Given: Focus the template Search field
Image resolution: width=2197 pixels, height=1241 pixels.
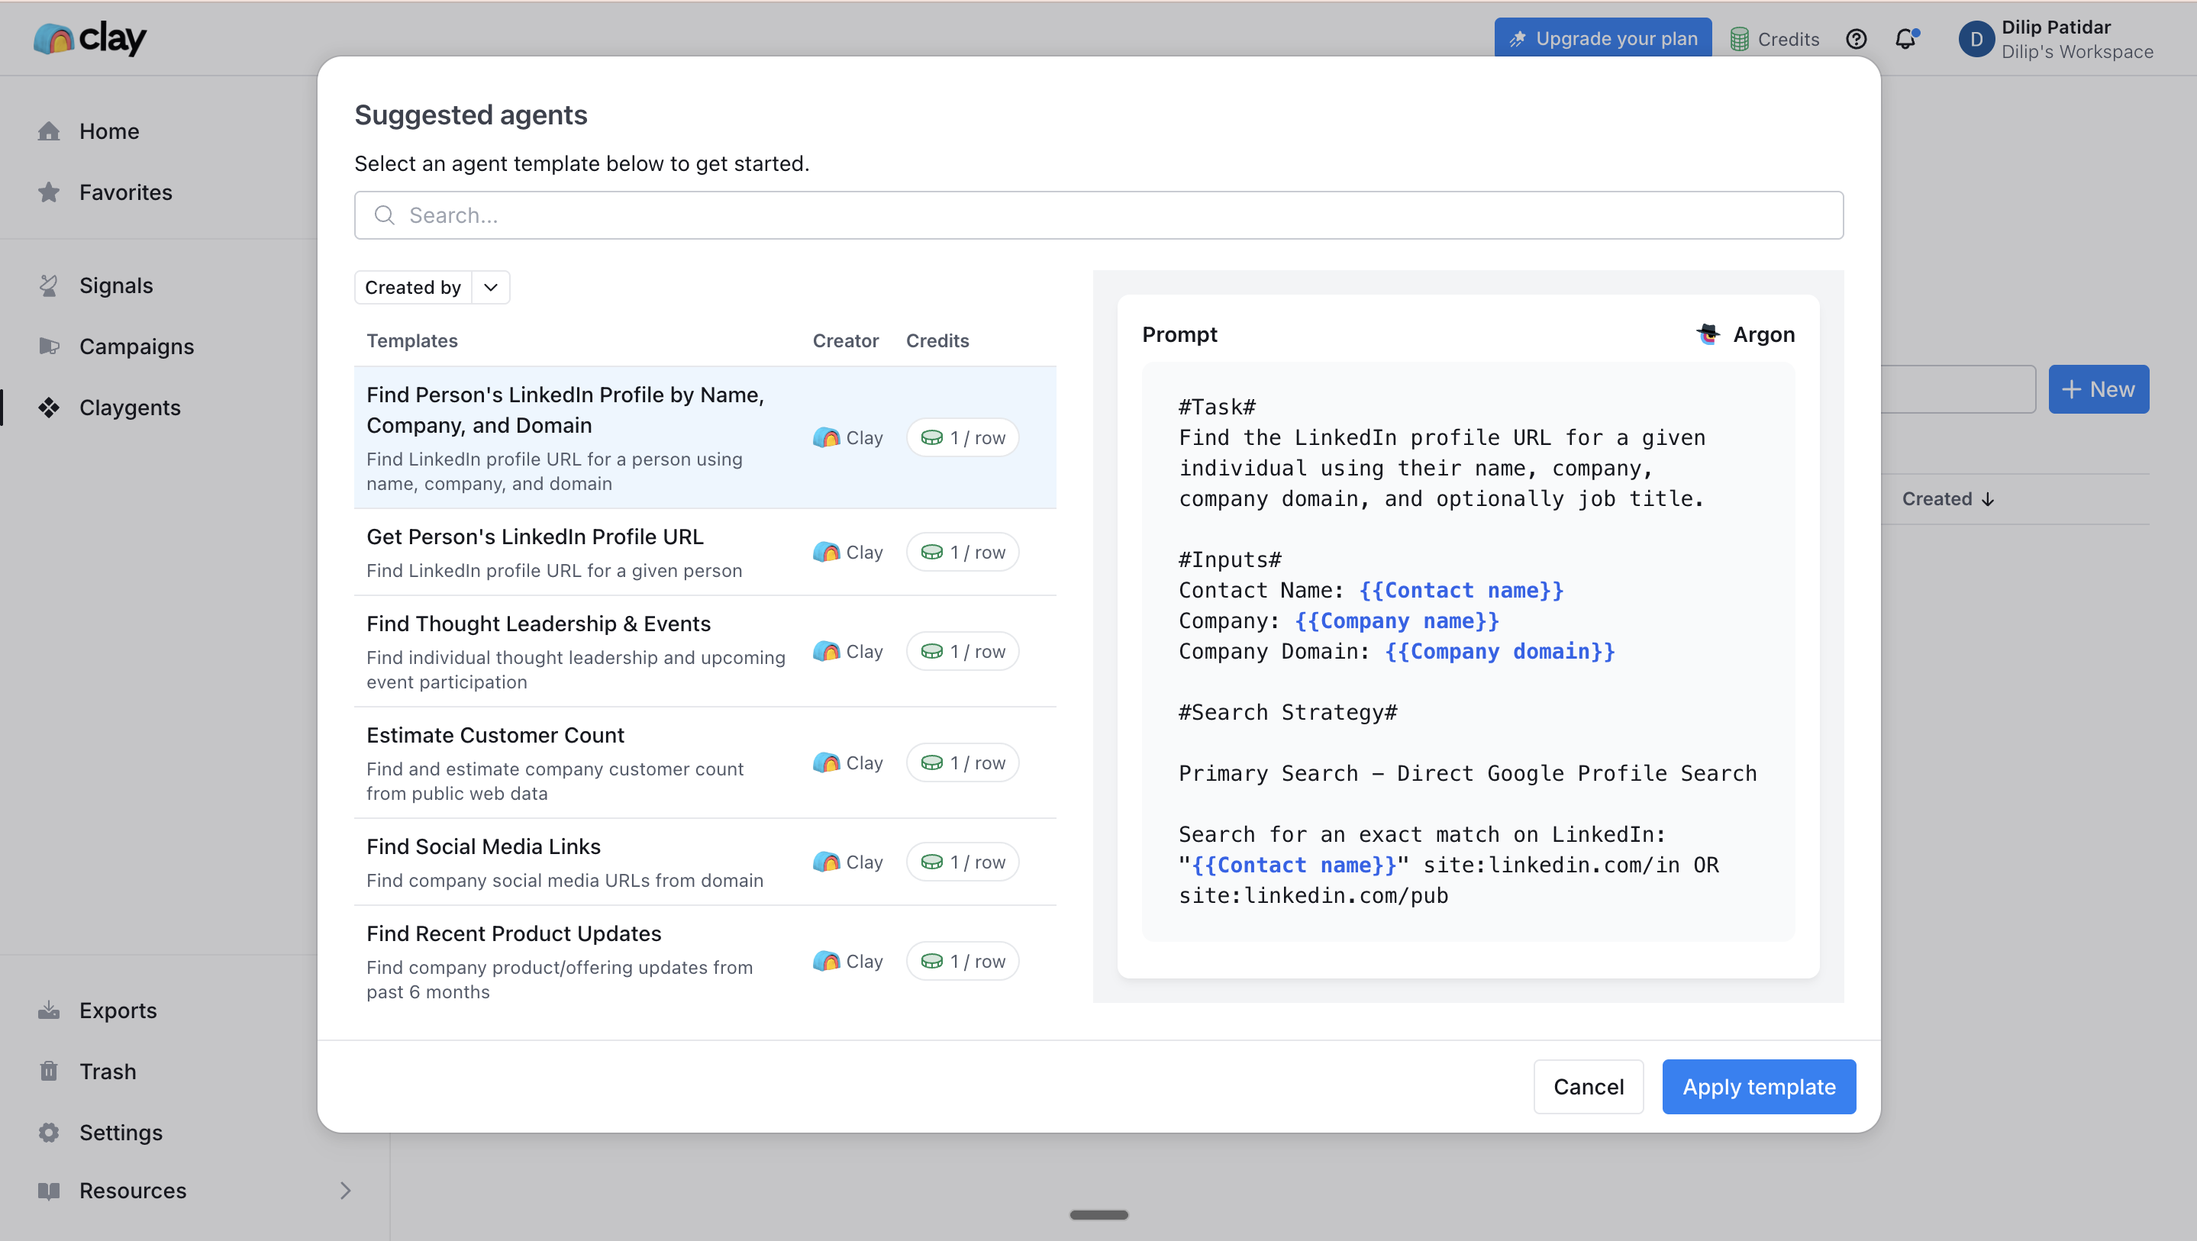Looking at the screenshot, I should coord(1098,216).
